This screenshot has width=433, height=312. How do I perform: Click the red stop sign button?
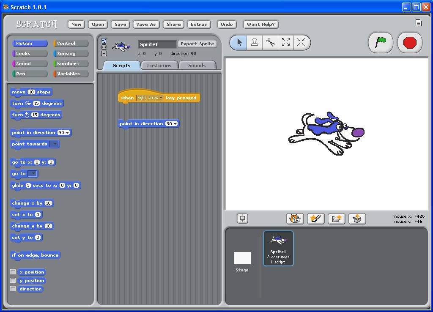coord(409,43)
